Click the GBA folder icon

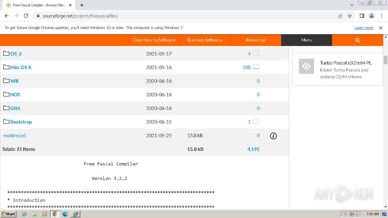click(x=6, y=108)
